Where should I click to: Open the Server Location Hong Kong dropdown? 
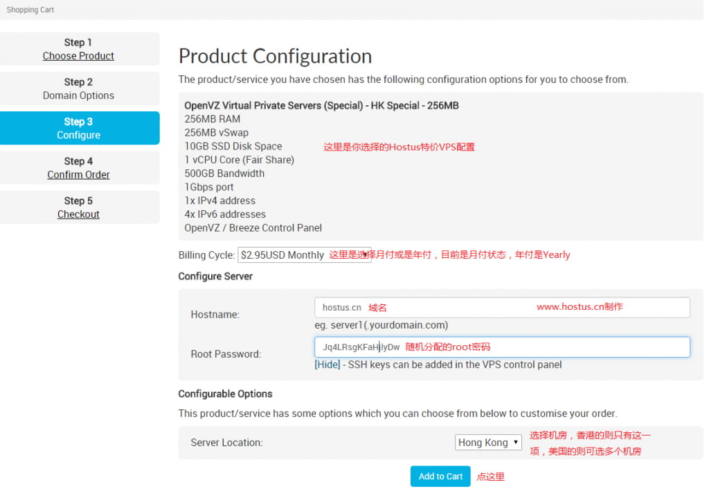tap(488, 443)
